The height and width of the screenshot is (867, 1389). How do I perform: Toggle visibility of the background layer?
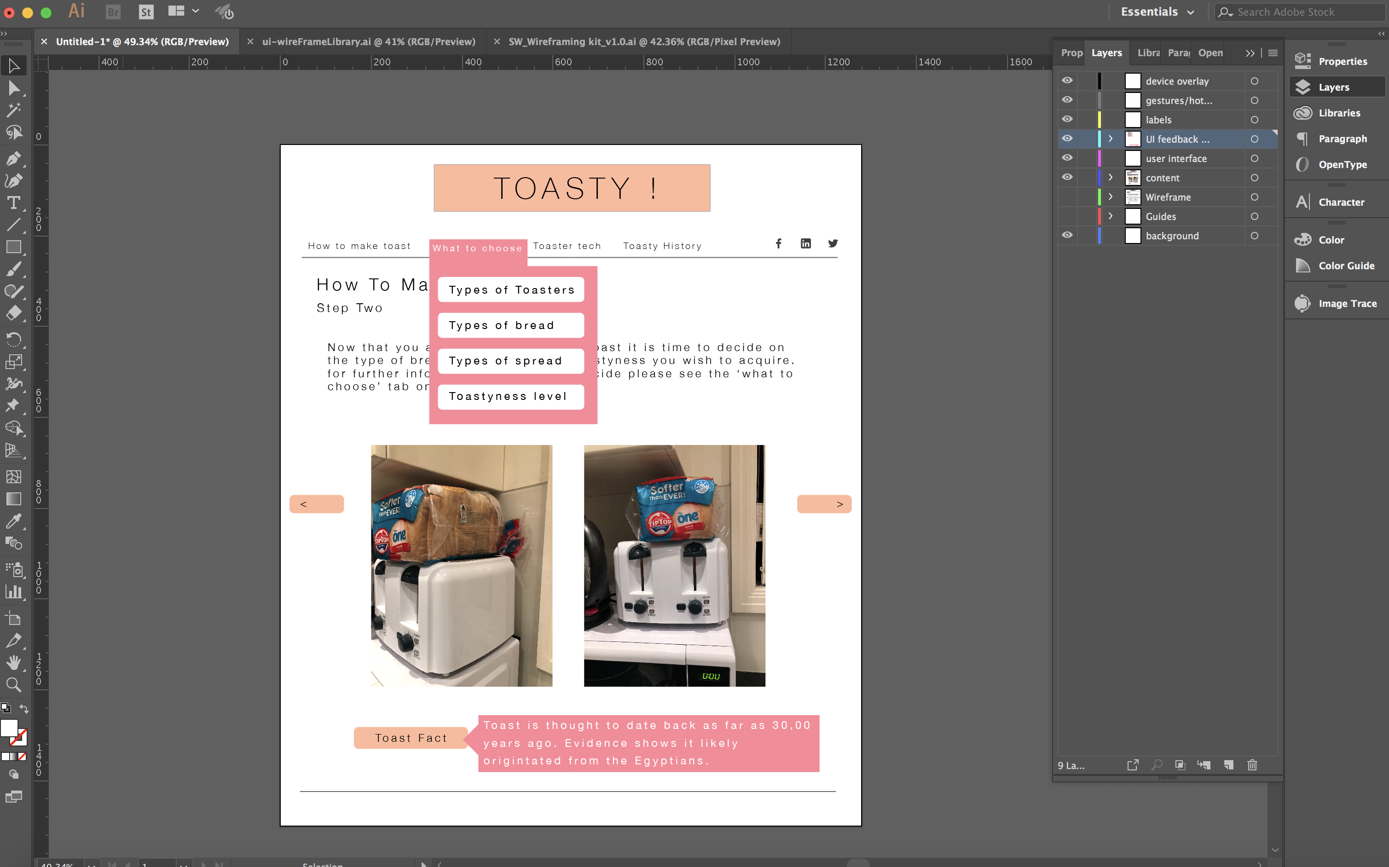[x=1067, y=235]
